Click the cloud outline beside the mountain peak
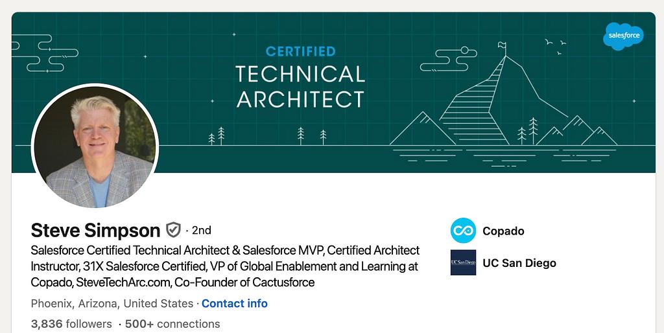Screen dimensions: 664x333 pyautogui.click(x=449, y=59)
